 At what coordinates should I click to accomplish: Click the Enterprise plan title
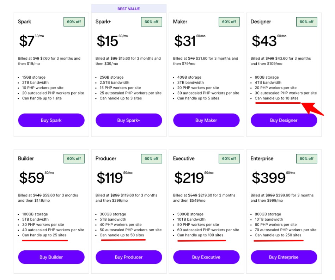262,159
